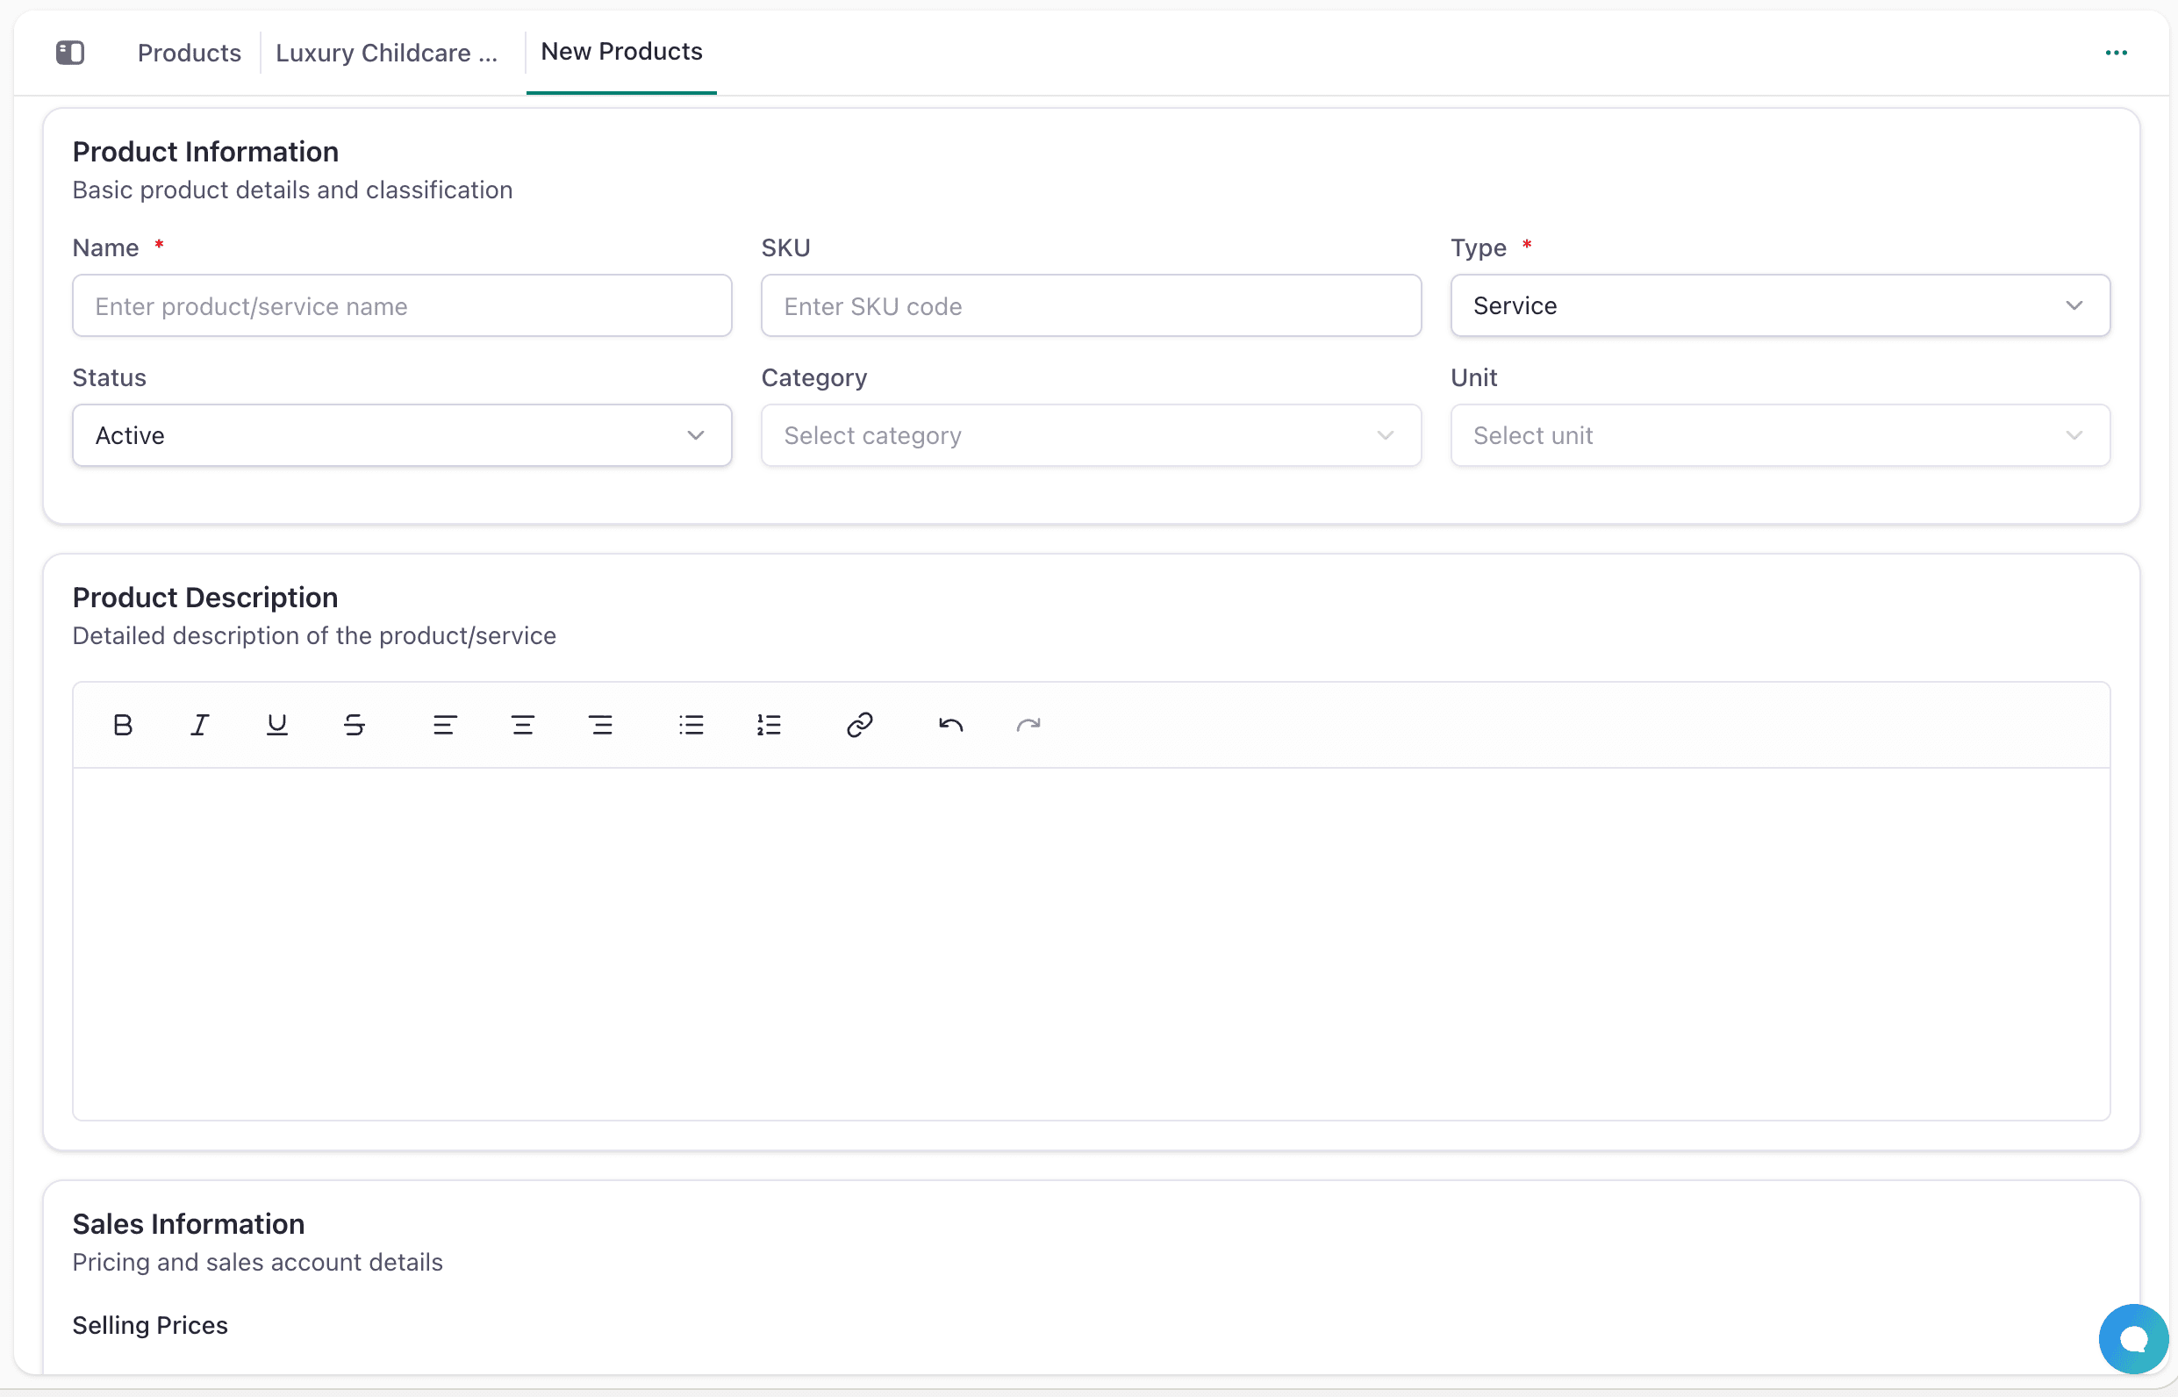Open the Type dropdown showing Service

coord(1780,305)
